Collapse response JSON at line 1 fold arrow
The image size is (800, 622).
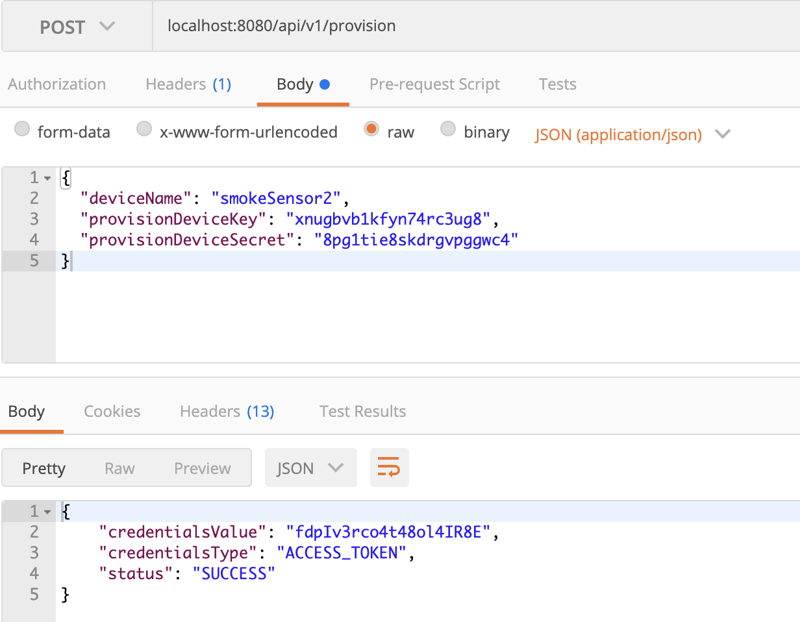pyautogui.click(x=47, y=512)
